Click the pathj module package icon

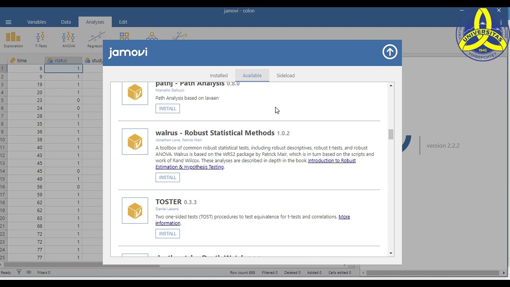[x=135, y=93]
